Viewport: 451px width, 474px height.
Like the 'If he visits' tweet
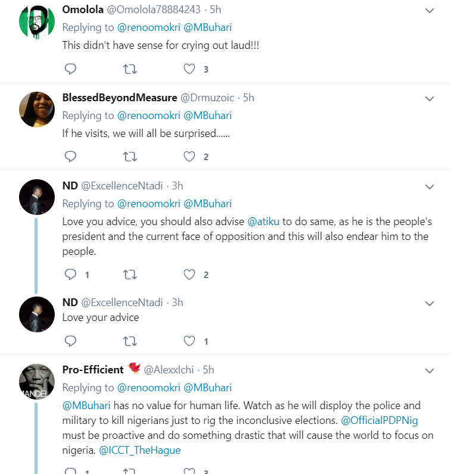point(189,157)
